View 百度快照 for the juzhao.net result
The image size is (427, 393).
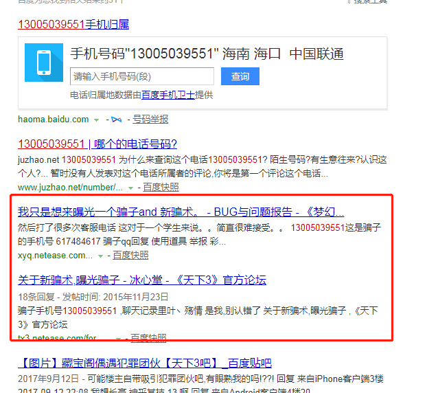coord(161,187)
